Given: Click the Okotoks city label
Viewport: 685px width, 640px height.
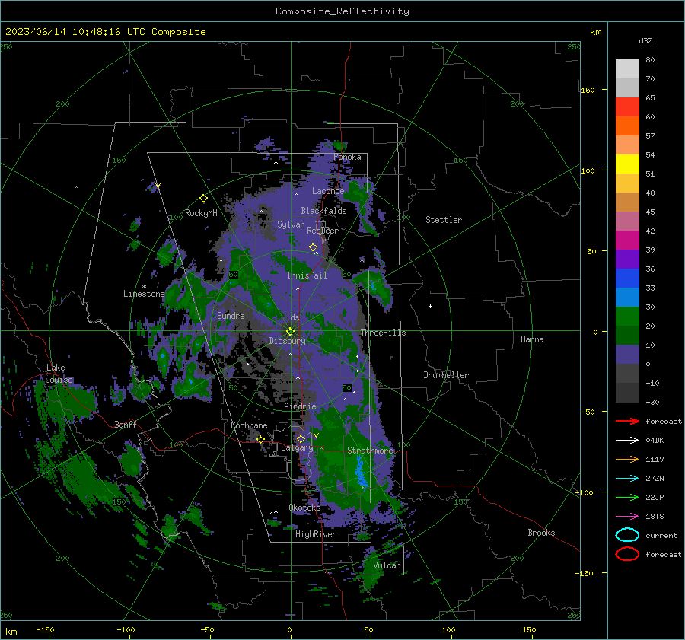Looking at the screenshot, I should click(x=304, y=508).
